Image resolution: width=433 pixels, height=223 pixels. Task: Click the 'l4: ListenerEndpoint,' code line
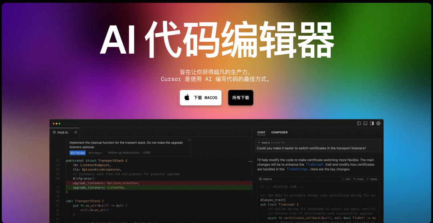pyautogui.click(x=92, y=165)
